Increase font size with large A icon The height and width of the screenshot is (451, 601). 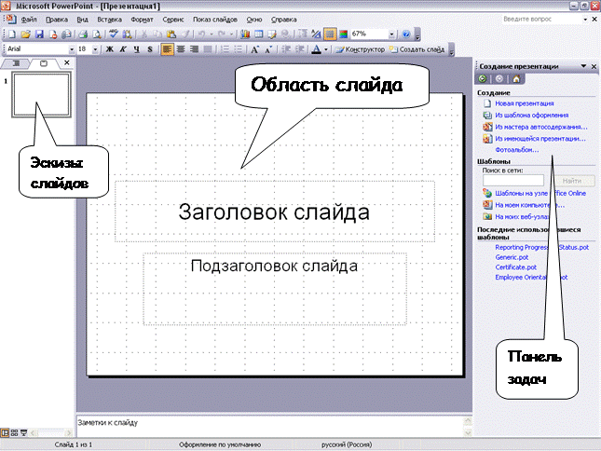(x=255, y=49)
